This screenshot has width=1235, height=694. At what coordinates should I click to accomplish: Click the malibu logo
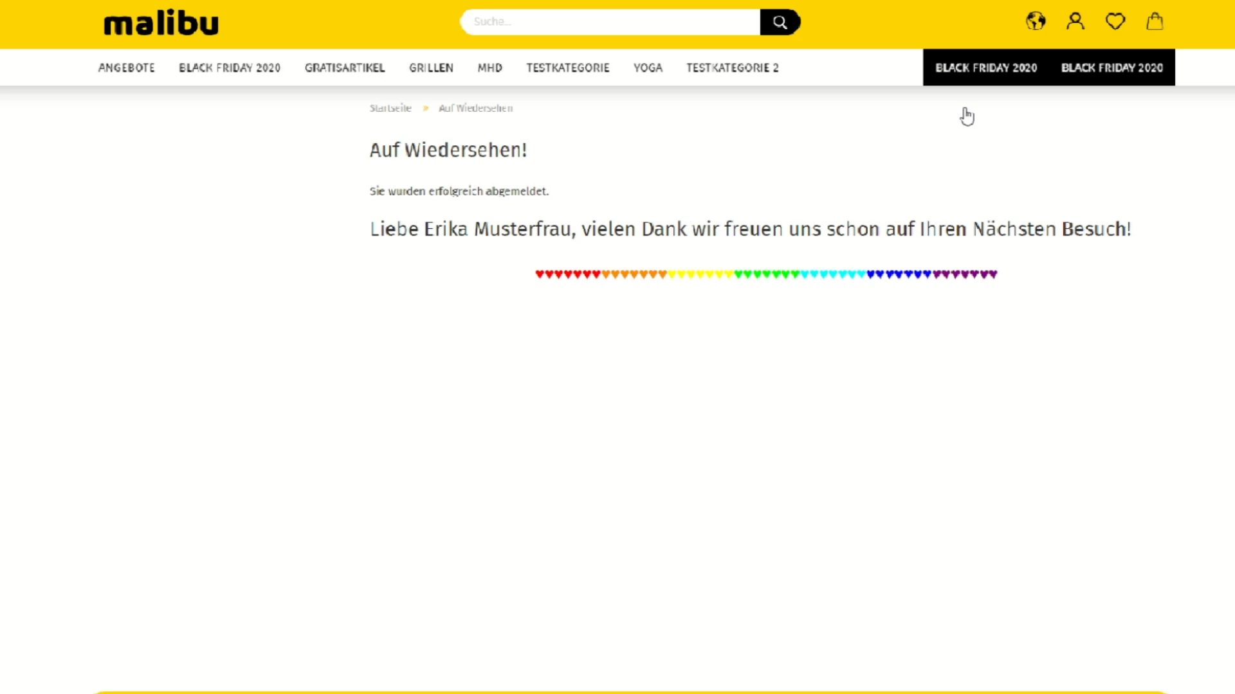pyautogui.click(x=161, y=23)
